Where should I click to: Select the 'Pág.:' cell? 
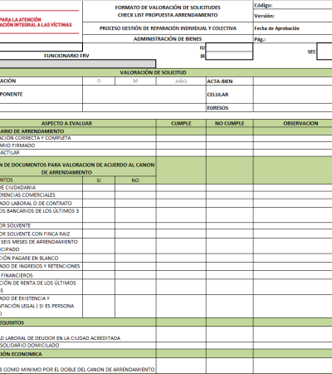click(293, 39)
